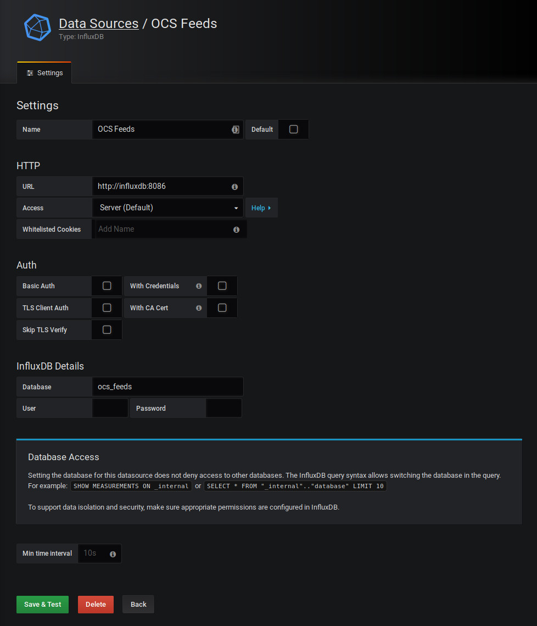537x626 pixels.
Task: Enable the With CA Cert checkbox
Action: (x=222, y=308)
